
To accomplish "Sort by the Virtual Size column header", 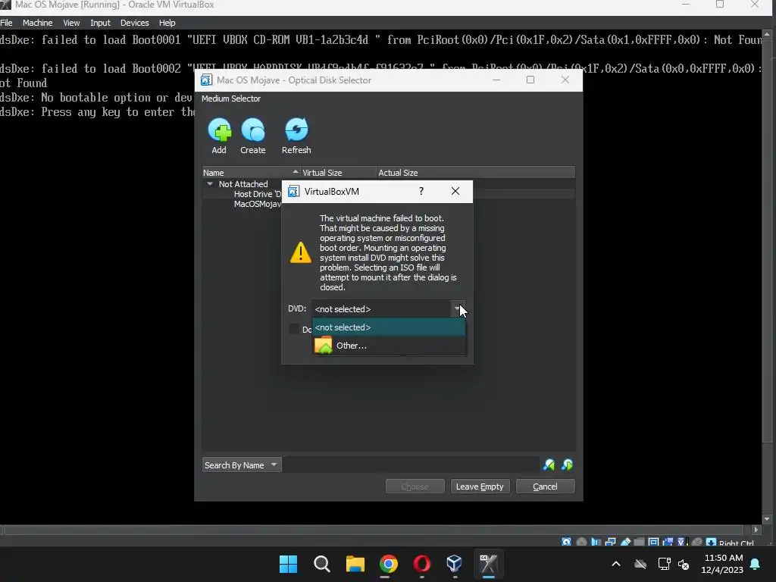I will click(339, 173).
